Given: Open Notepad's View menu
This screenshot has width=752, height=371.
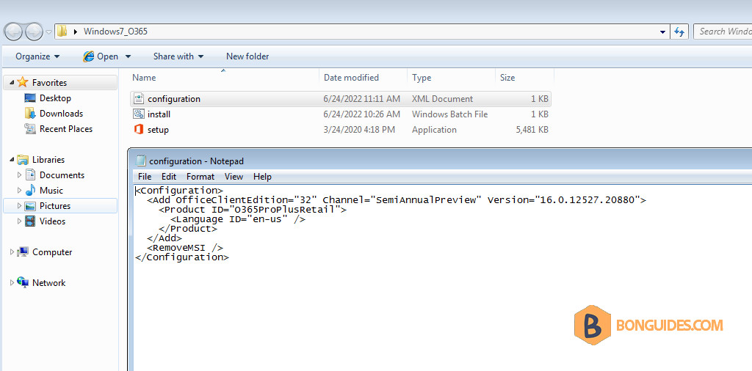Looking at the screenshot, I should tap(234, 177).
